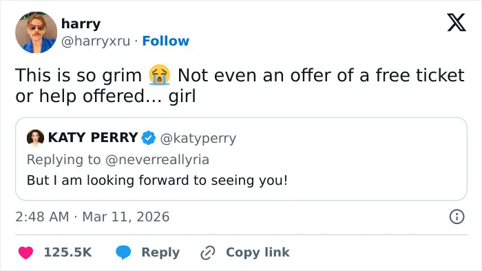Click the chain link copy icon

pos(208,253)
